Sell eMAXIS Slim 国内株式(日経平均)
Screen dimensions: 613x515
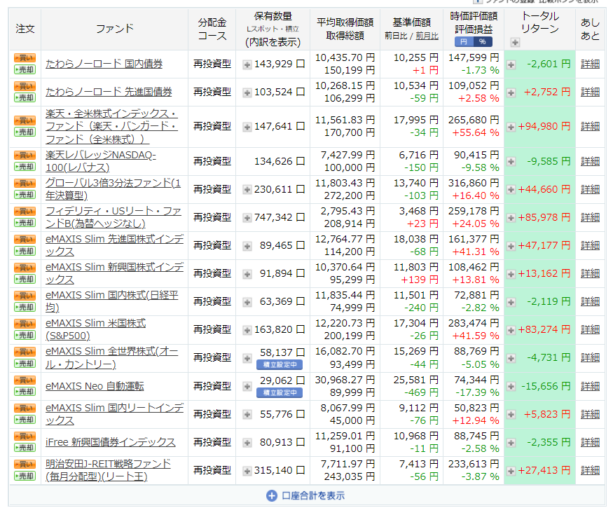(x=25, y=308)
